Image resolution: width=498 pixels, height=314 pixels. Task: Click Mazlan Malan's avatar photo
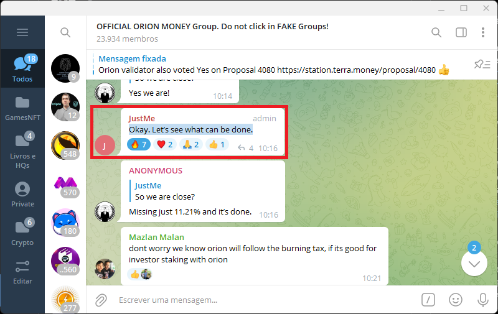[x=105, y=269]
